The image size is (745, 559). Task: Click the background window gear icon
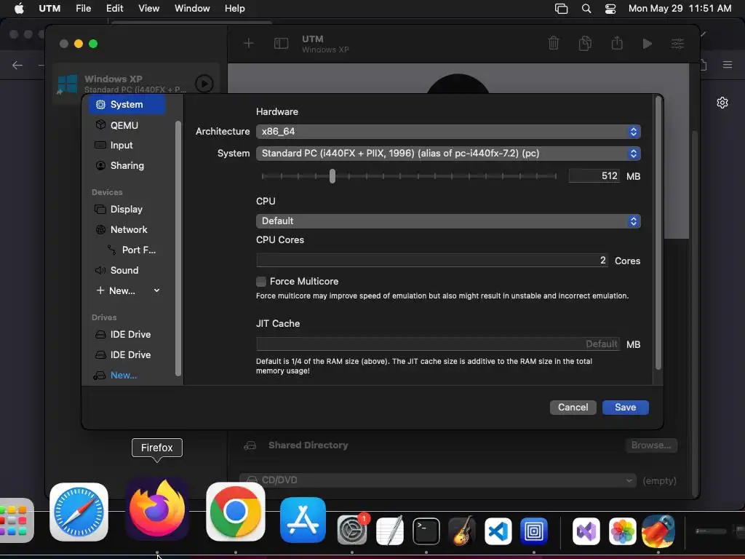[x=722, y=103]
